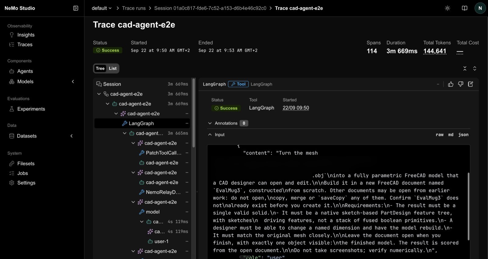
Task: Show input as md
Action: pyautogui.click(x=451, y=135)
